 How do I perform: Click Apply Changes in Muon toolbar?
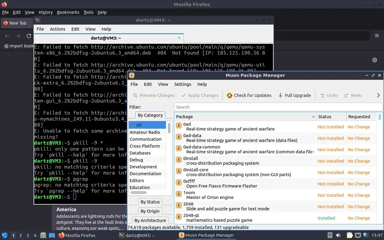[200, 95]
